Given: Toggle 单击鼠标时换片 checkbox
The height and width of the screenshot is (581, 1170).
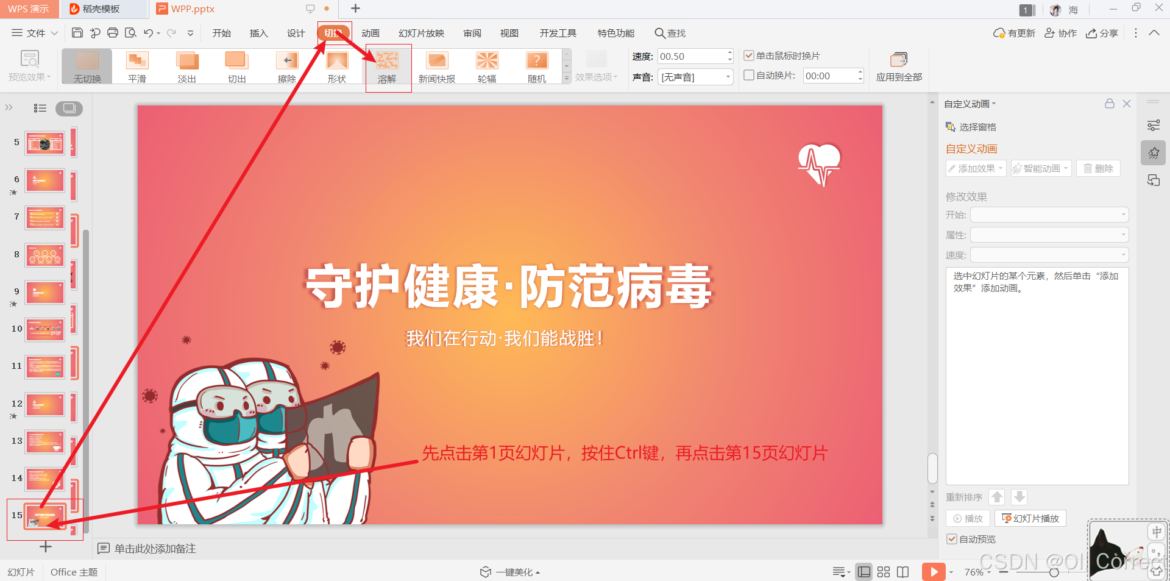Looking at the screenshot, I should tap(749, 55).
